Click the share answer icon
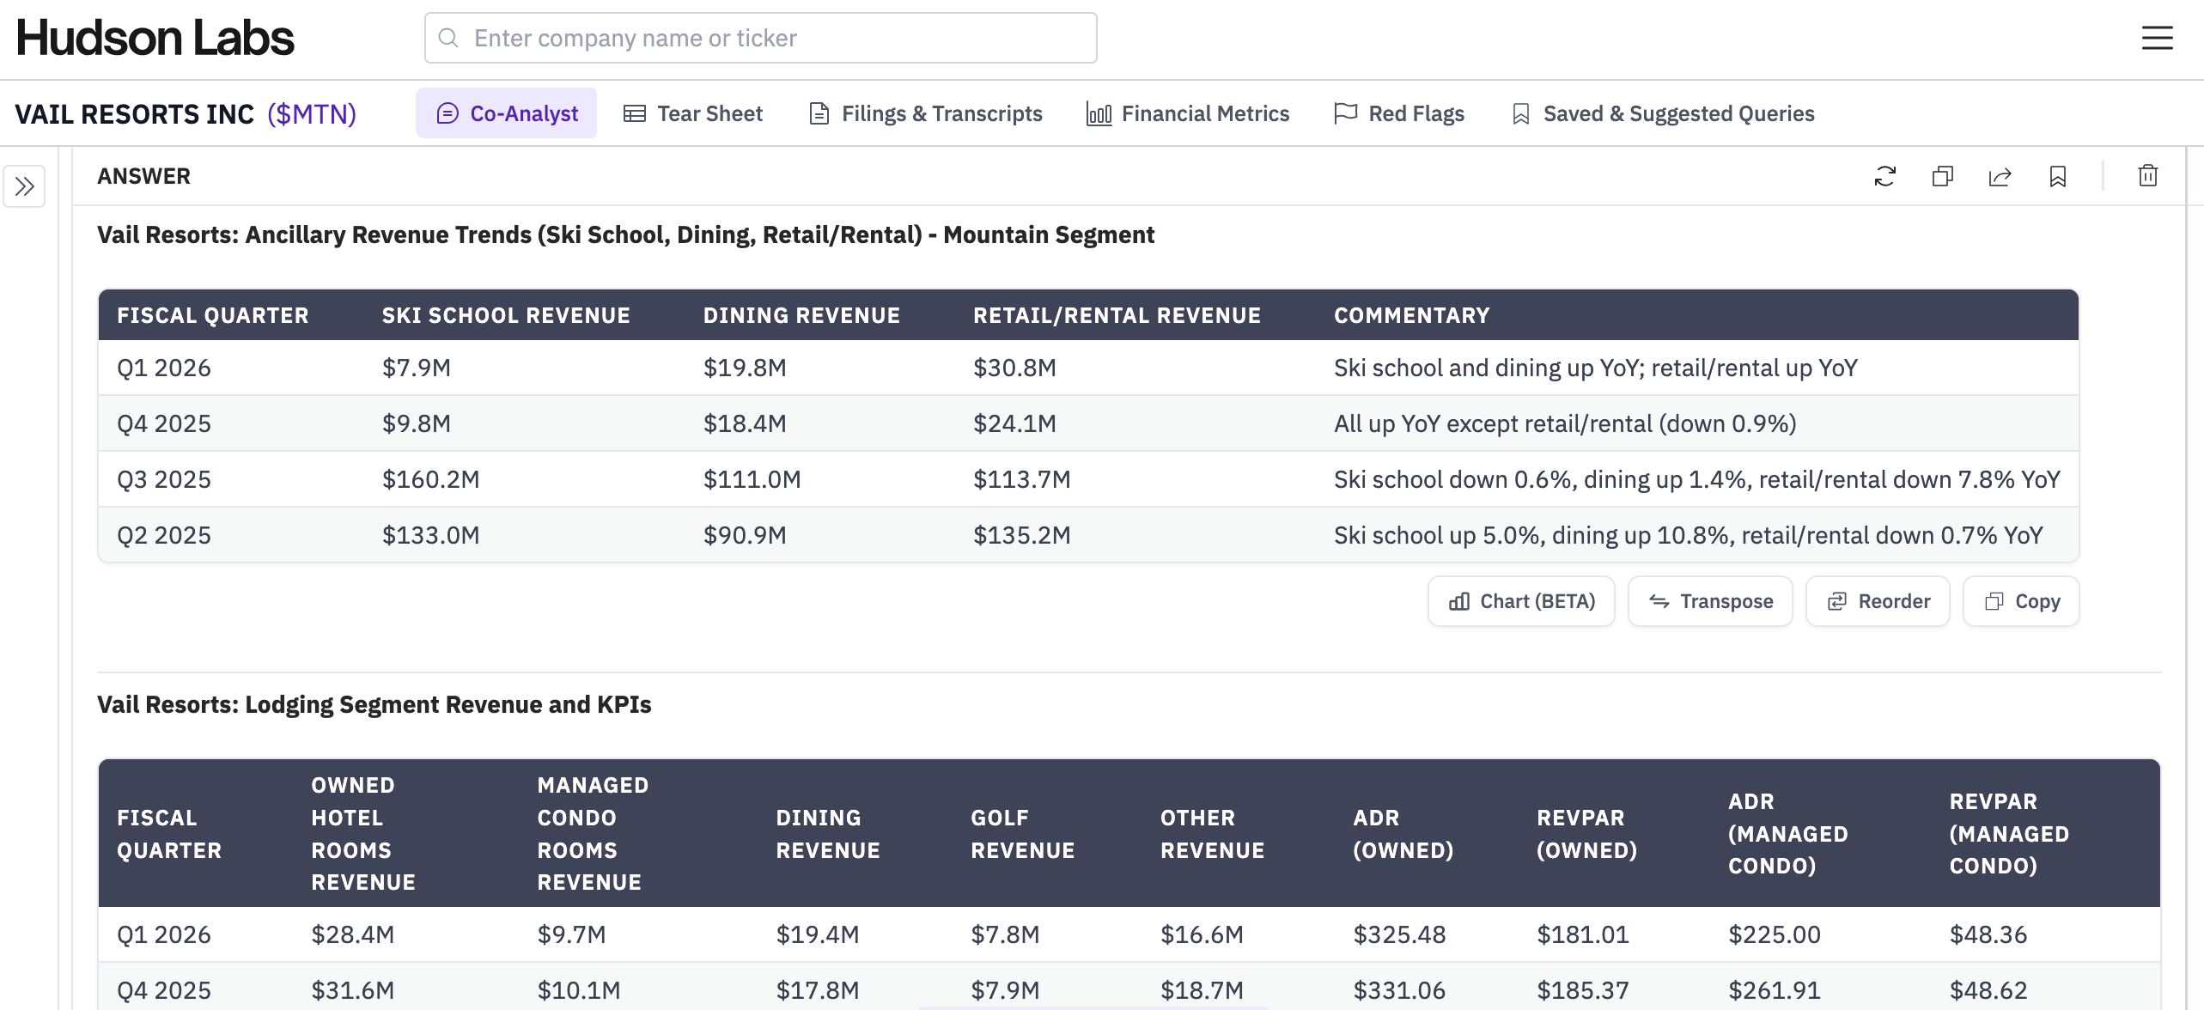Image resolution: width=2204 pixels, height=1010 pixels. [x=2000, y=176]
